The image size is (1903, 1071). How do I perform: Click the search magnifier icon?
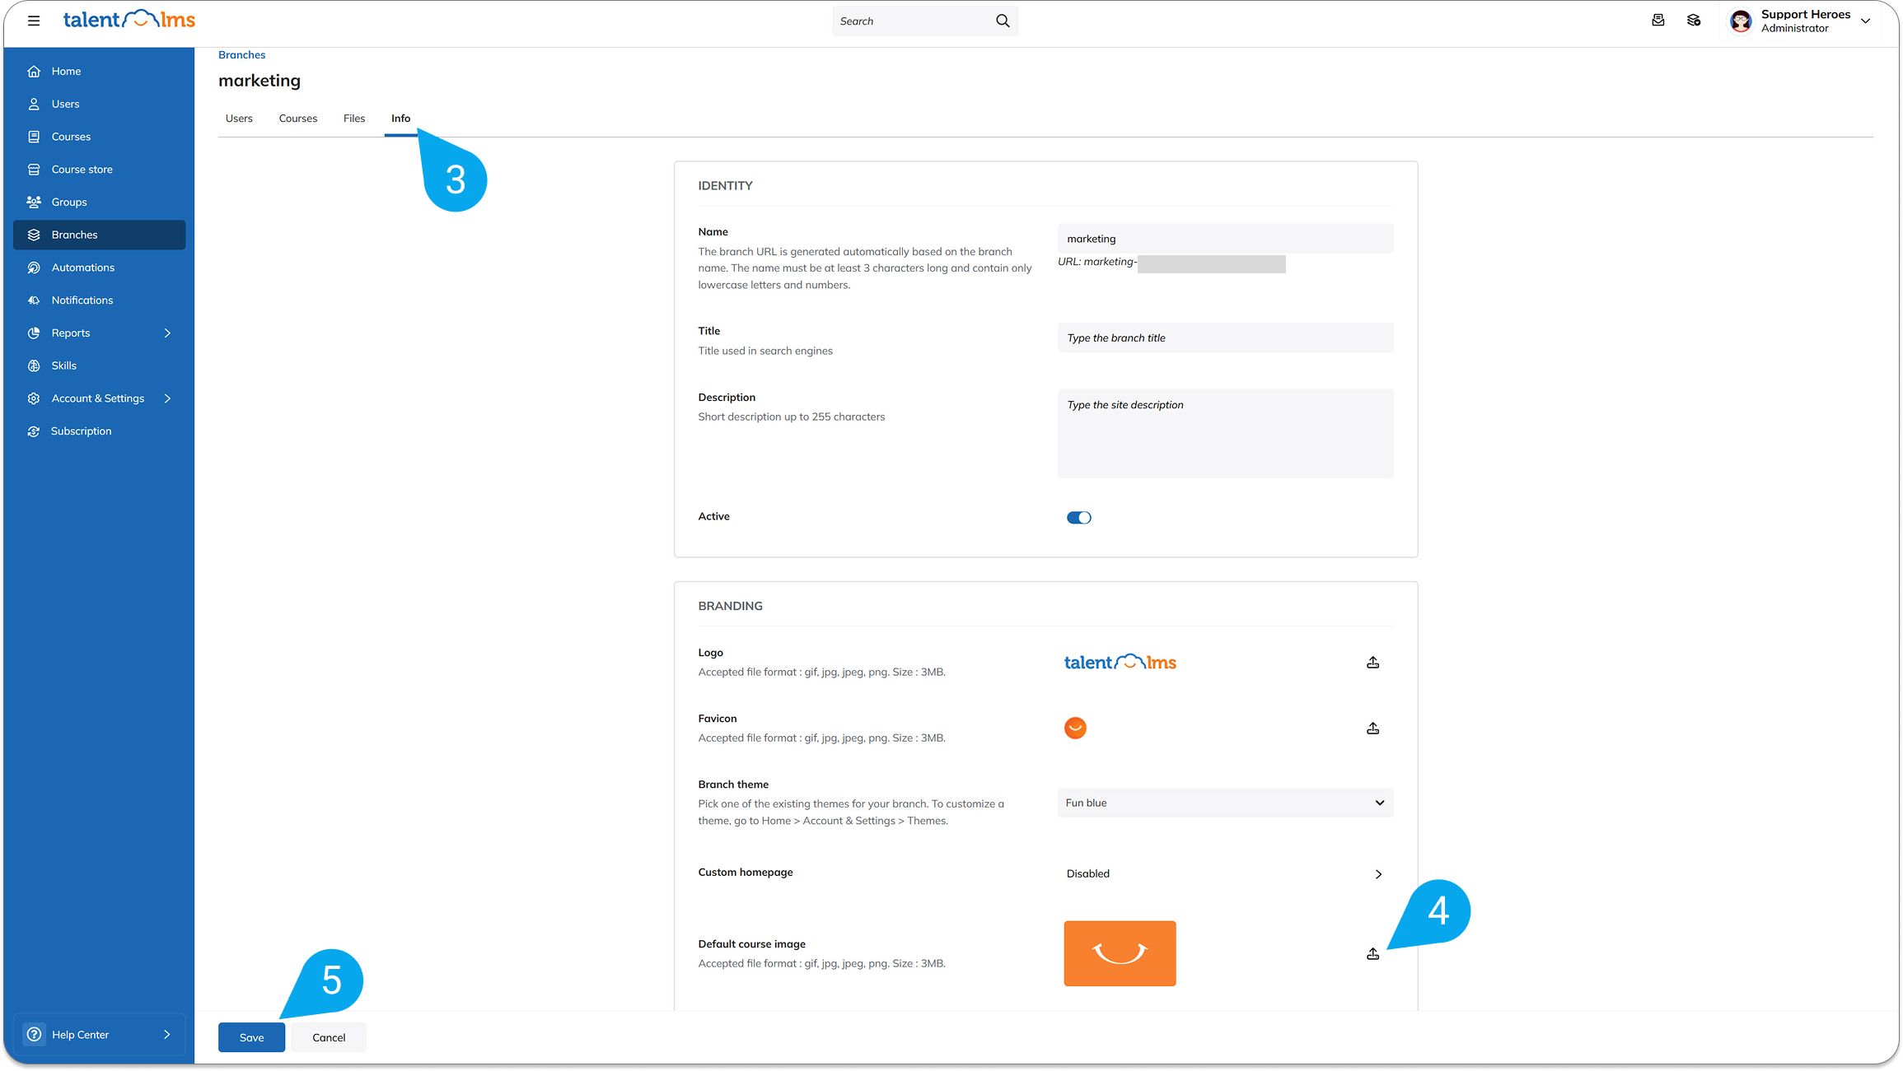coord(1002,21)
